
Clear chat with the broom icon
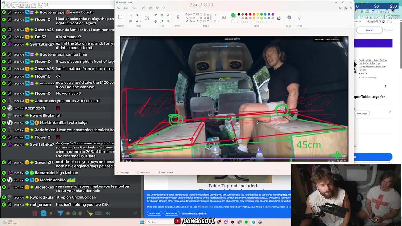coord(90,213)
